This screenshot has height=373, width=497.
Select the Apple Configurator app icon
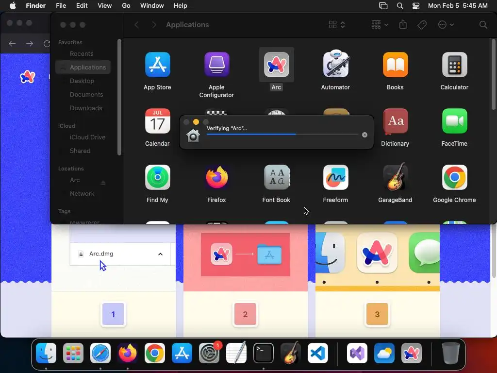pos(217,65)
